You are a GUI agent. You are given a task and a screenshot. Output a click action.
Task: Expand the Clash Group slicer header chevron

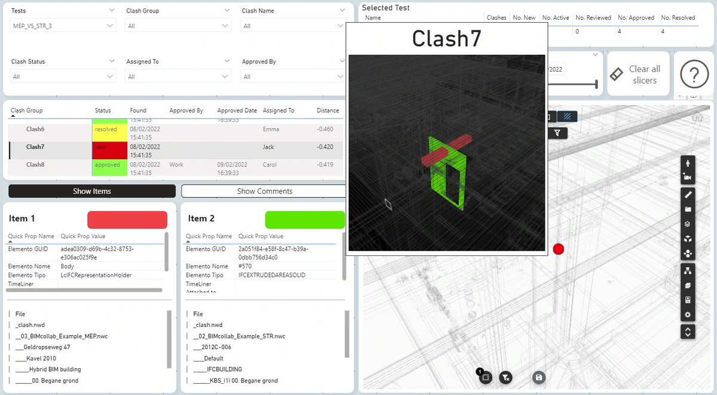[227, 11]
